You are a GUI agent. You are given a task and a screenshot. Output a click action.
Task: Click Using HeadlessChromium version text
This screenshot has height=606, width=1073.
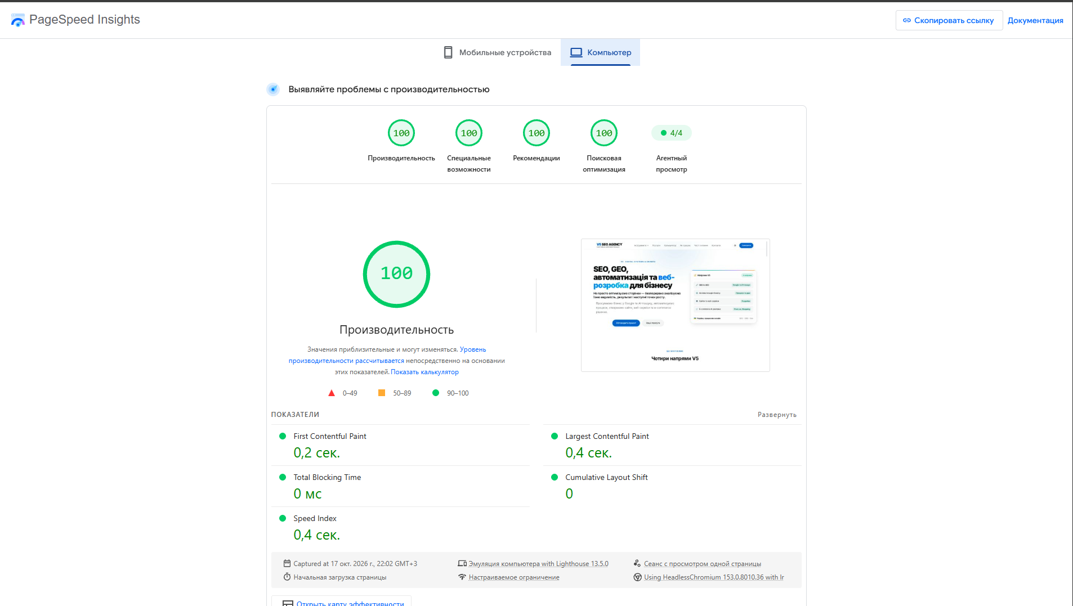tap(714, 577)
